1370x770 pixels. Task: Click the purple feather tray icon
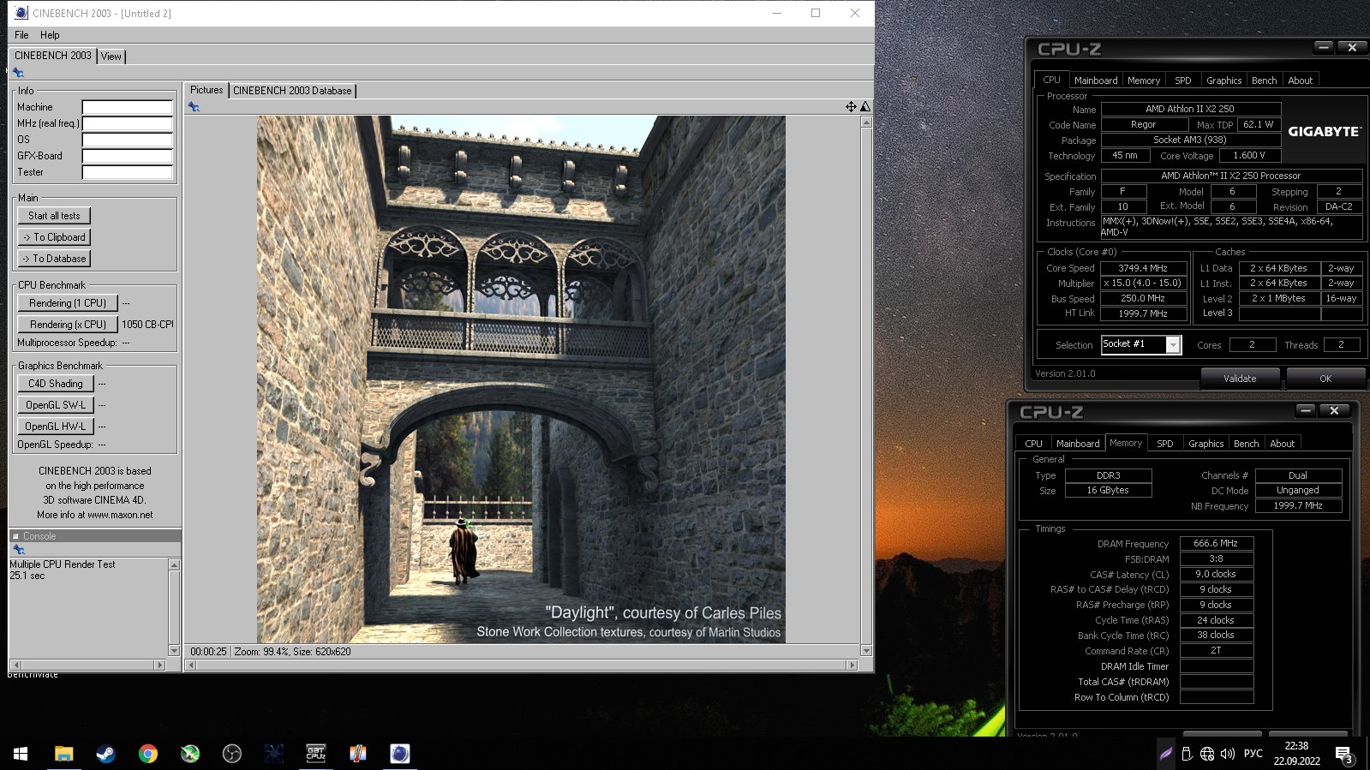click(x=1165, y=754)
